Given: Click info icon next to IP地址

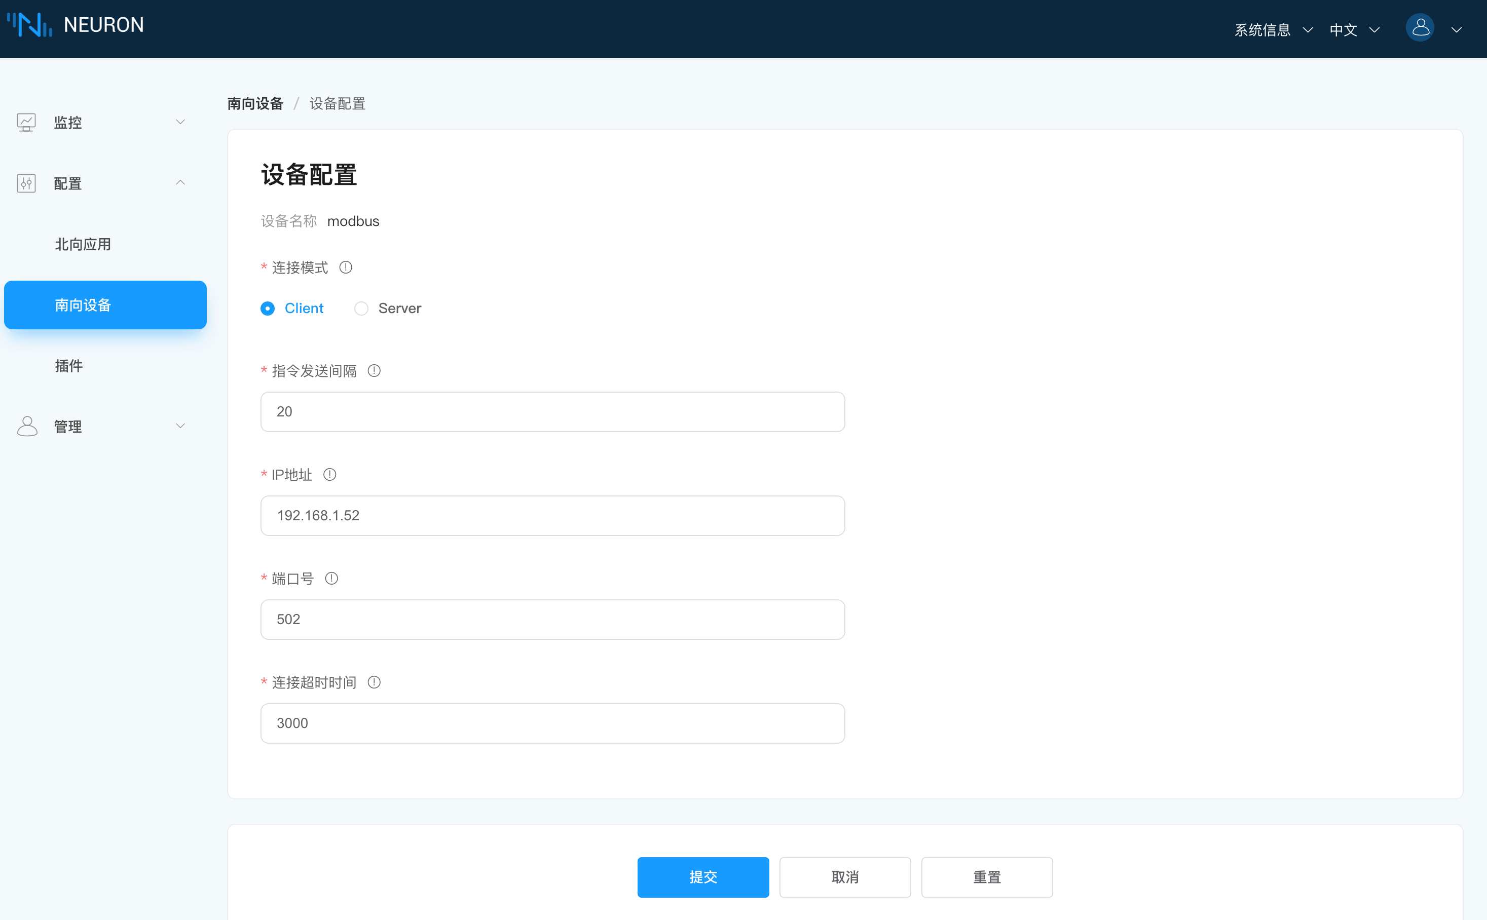Looking at the screenshot, I should 330,475.
